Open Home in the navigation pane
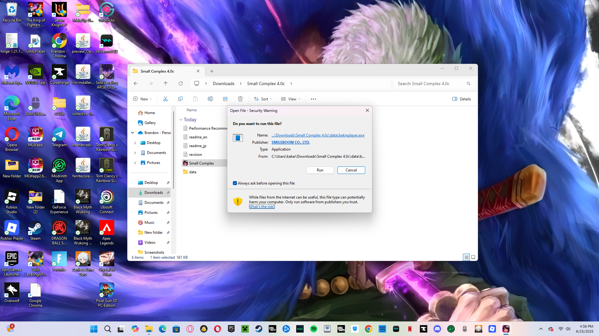Viewport: 599px width, 336px height. (150, 113)
